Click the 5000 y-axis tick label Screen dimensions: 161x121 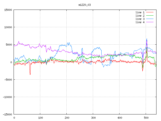coord(9,45)
